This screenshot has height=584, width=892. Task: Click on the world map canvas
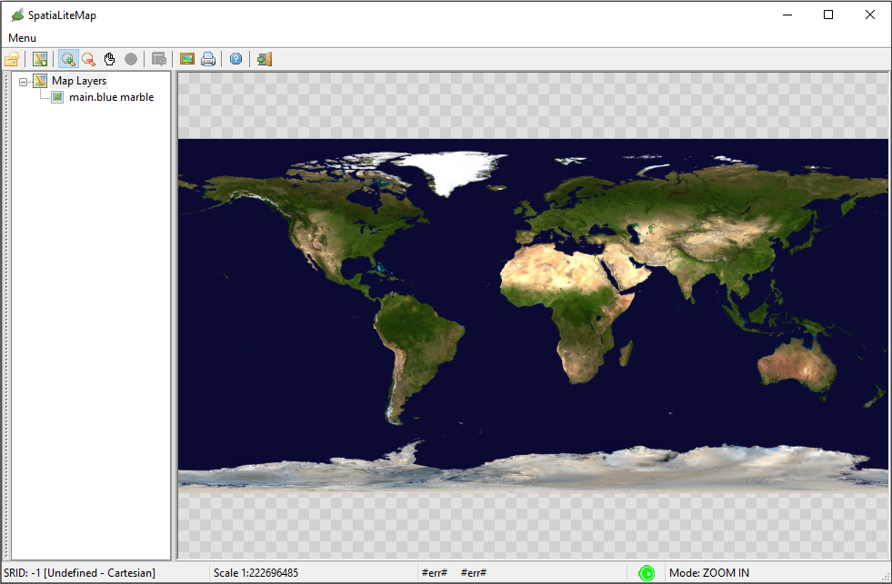click(x=533, y=315)
